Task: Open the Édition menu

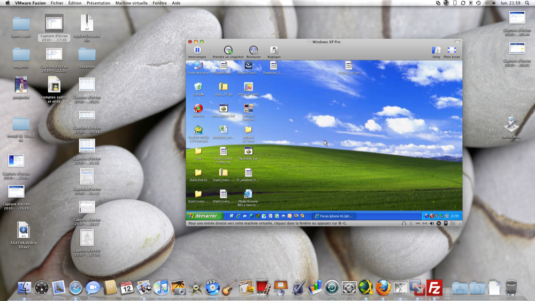Action: [75, 3]
